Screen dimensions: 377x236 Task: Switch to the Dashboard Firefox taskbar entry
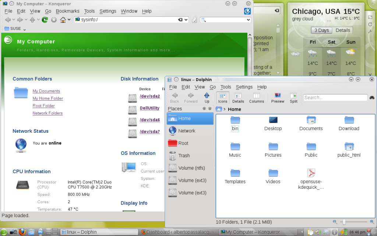click(x=178, y=232)
